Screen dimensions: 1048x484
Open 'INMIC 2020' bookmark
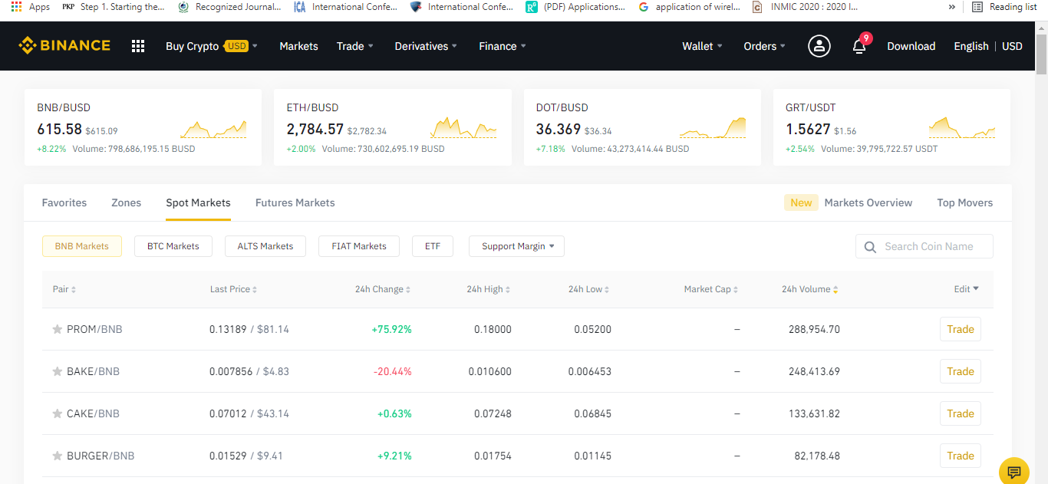(x=805, y=7)
